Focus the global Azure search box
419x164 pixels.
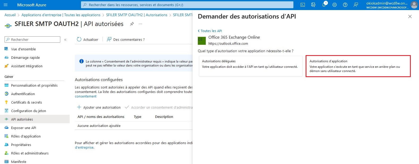point(187,5)
